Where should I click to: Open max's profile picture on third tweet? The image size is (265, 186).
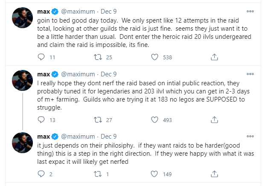point(22,142)
